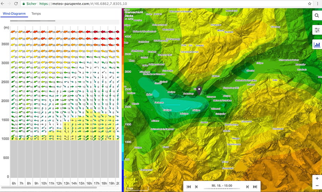Select the 12h column label

tap(59, 183)
